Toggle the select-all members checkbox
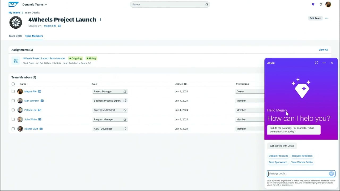Viewport: 340px width, 191px height. tap(13, 84)
